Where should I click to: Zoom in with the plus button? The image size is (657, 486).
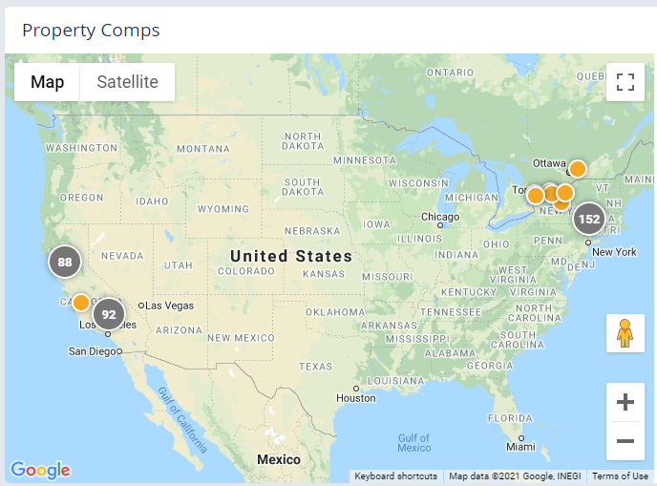625,402
